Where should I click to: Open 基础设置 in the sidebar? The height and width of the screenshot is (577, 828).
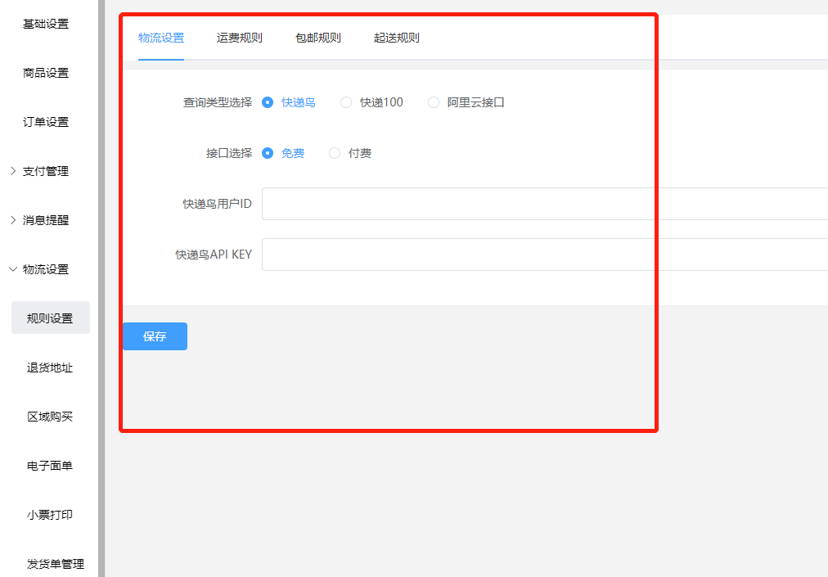[x=46, y=24]
